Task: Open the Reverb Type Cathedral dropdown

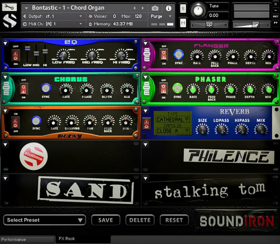Action: click(x=173, y=119)
